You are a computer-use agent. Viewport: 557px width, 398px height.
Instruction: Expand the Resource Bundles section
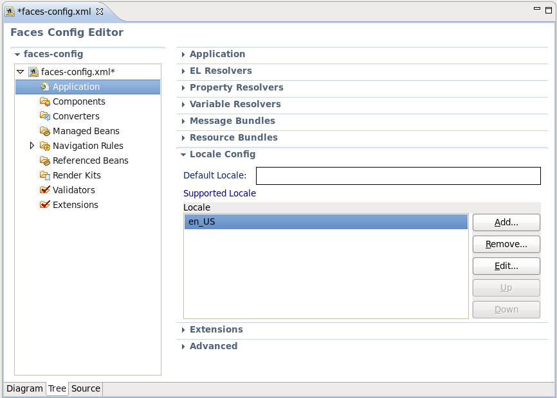point(183,138)
